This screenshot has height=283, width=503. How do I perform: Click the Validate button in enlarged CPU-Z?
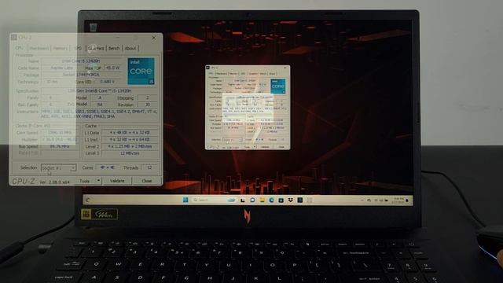[x=117, y=181]
